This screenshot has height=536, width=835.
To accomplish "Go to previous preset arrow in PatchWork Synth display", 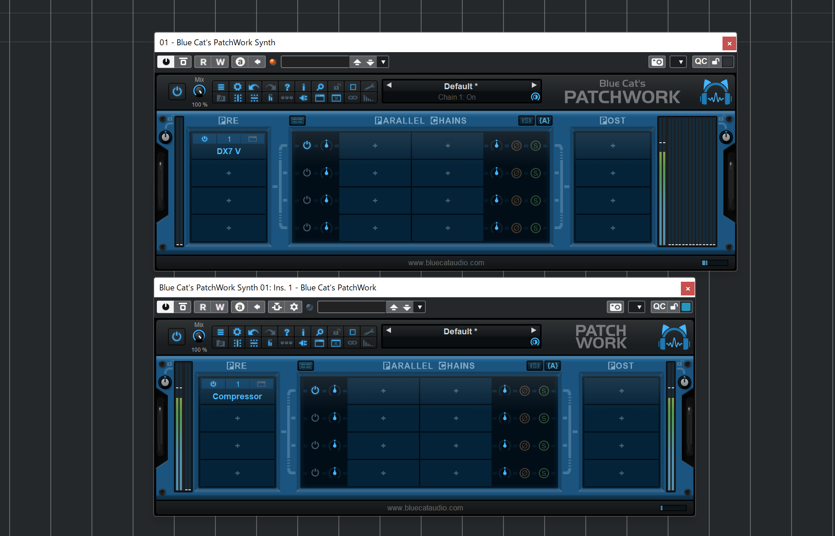I will coord(389,85).
